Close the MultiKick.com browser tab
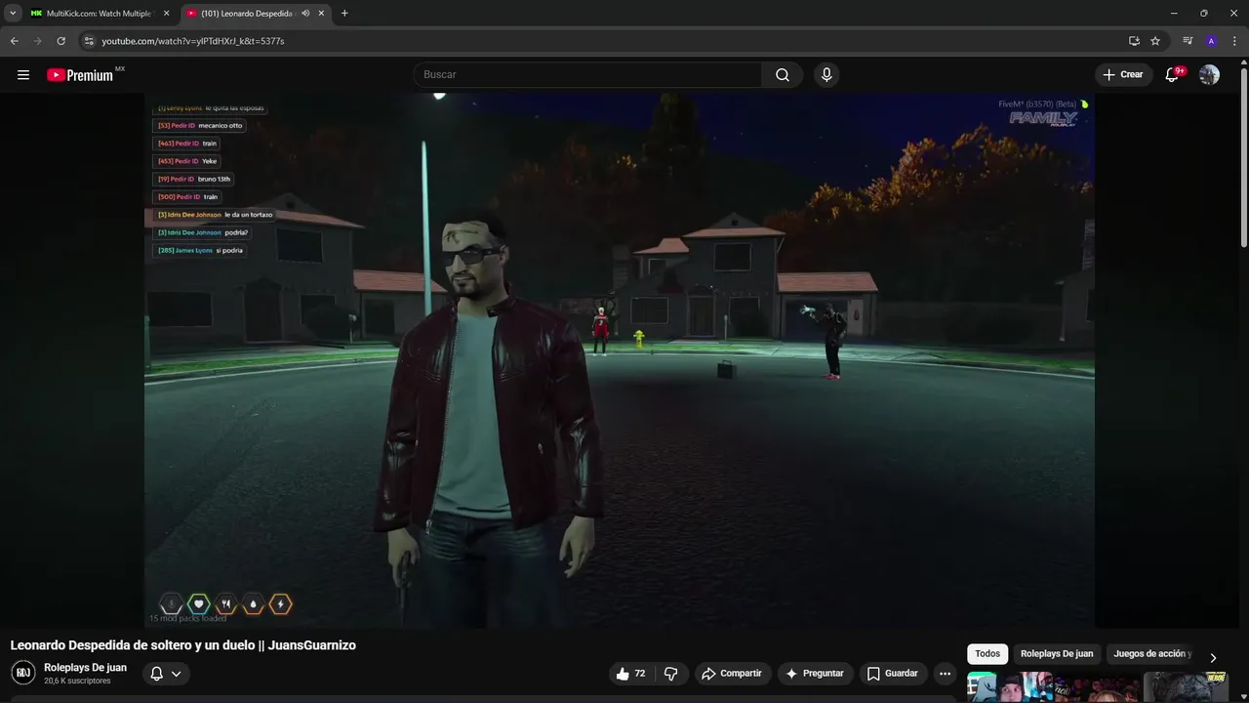Viewport: 1249px width, 703px height. (x=166, y=14)
